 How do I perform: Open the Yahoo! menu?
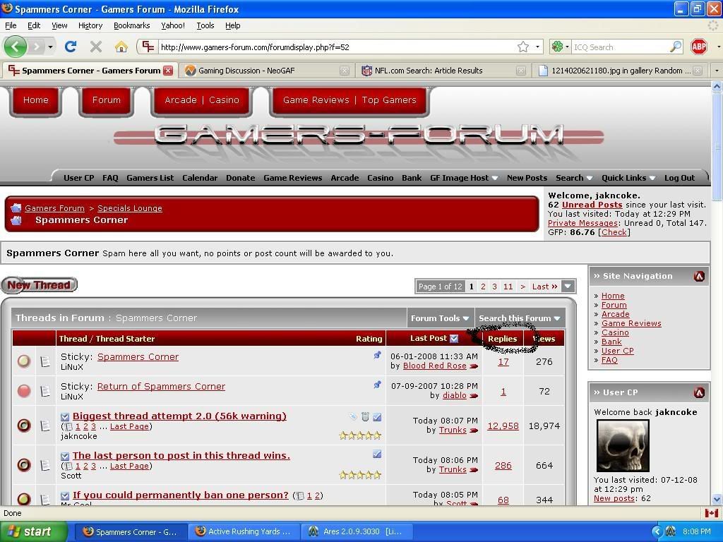[x=173, y=25]
